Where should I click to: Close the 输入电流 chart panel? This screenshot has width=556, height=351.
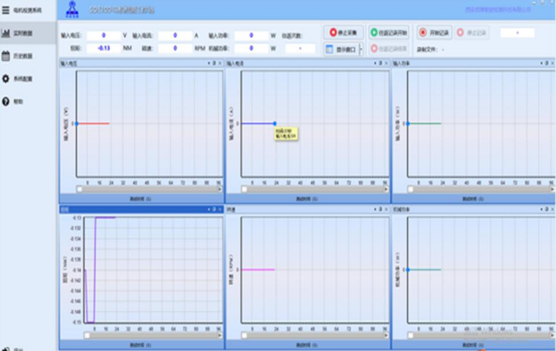386,64
